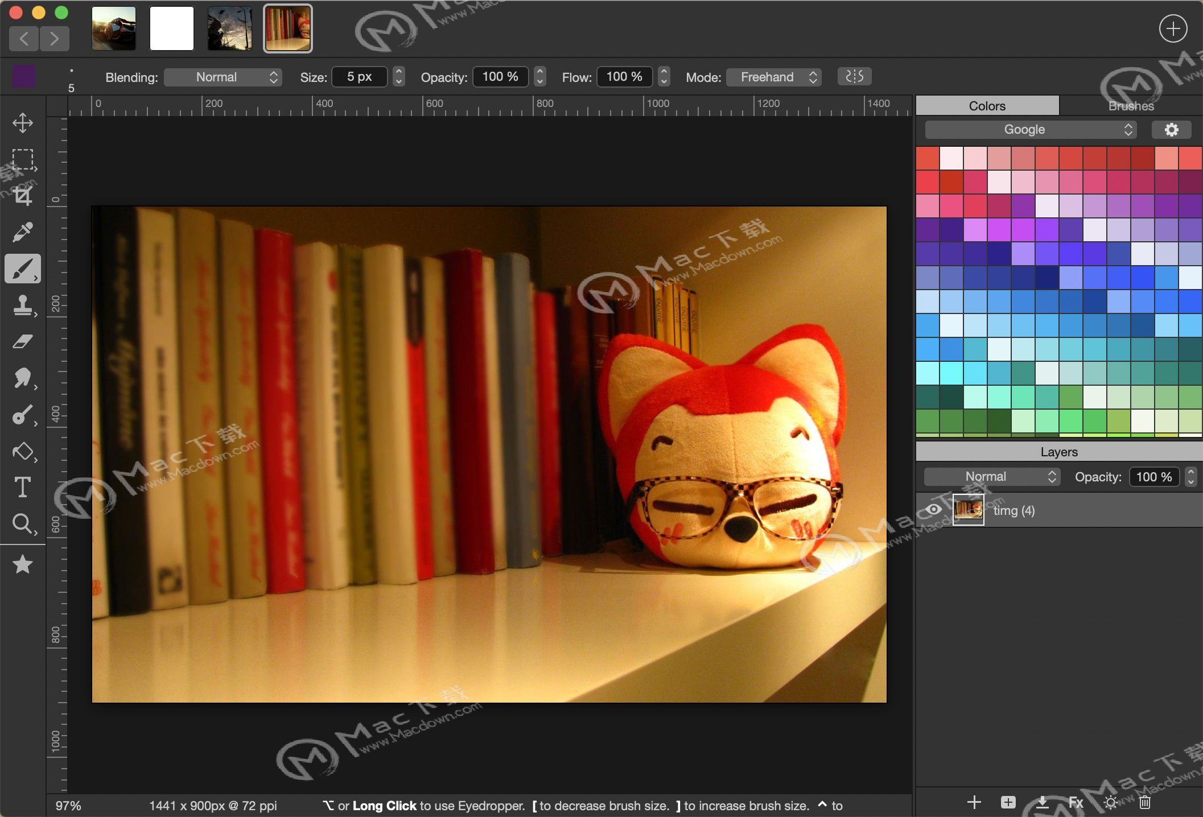Screen dimensions: 1203x817
Task: Open the Blending mode dropdown
Action: 223,76
